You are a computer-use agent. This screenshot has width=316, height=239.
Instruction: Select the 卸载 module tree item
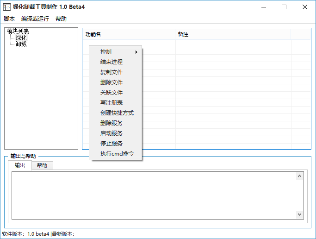(21, 44)
